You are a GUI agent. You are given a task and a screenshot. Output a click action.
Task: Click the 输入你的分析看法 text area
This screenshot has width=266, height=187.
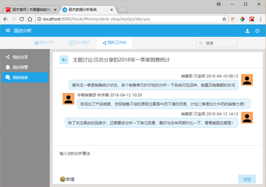point(157,160)
